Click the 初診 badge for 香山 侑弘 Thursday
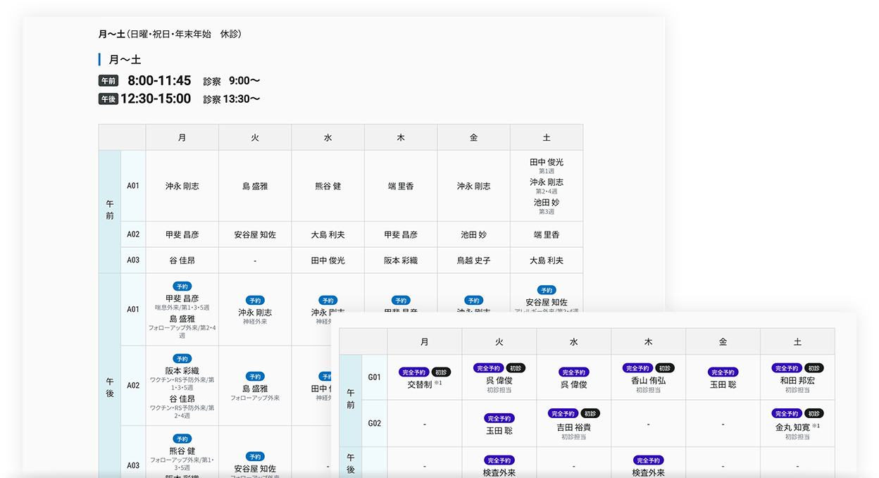879x478 pixels. click(666, 367)
